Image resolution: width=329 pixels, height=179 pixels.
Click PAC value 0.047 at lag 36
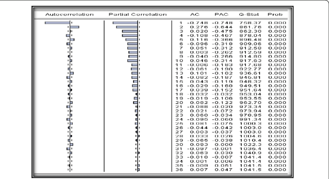(223, 170)
